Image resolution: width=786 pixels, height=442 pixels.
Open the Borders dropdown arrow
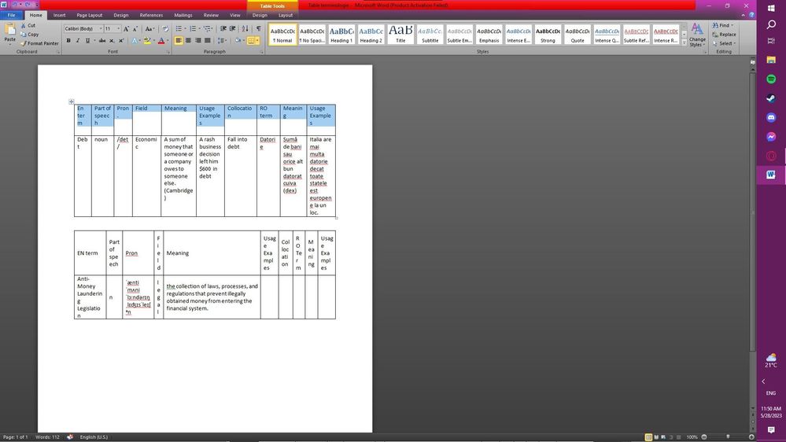pos(258,41)
